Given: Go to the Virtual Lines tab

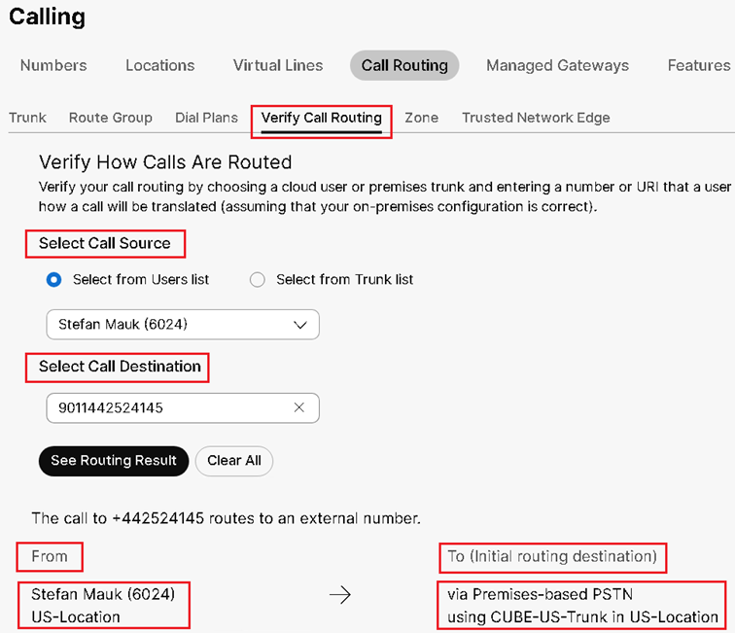Looking at the screenshot, I should (278, 65).
